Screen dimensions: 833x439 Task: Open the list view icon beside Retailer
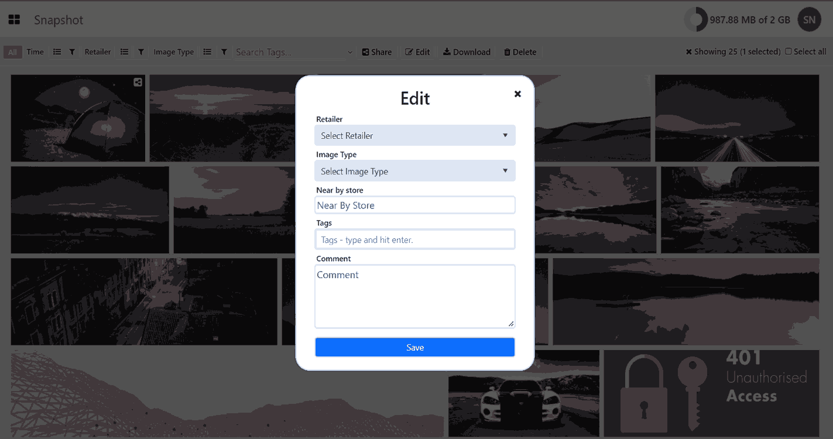click(125, 52)
